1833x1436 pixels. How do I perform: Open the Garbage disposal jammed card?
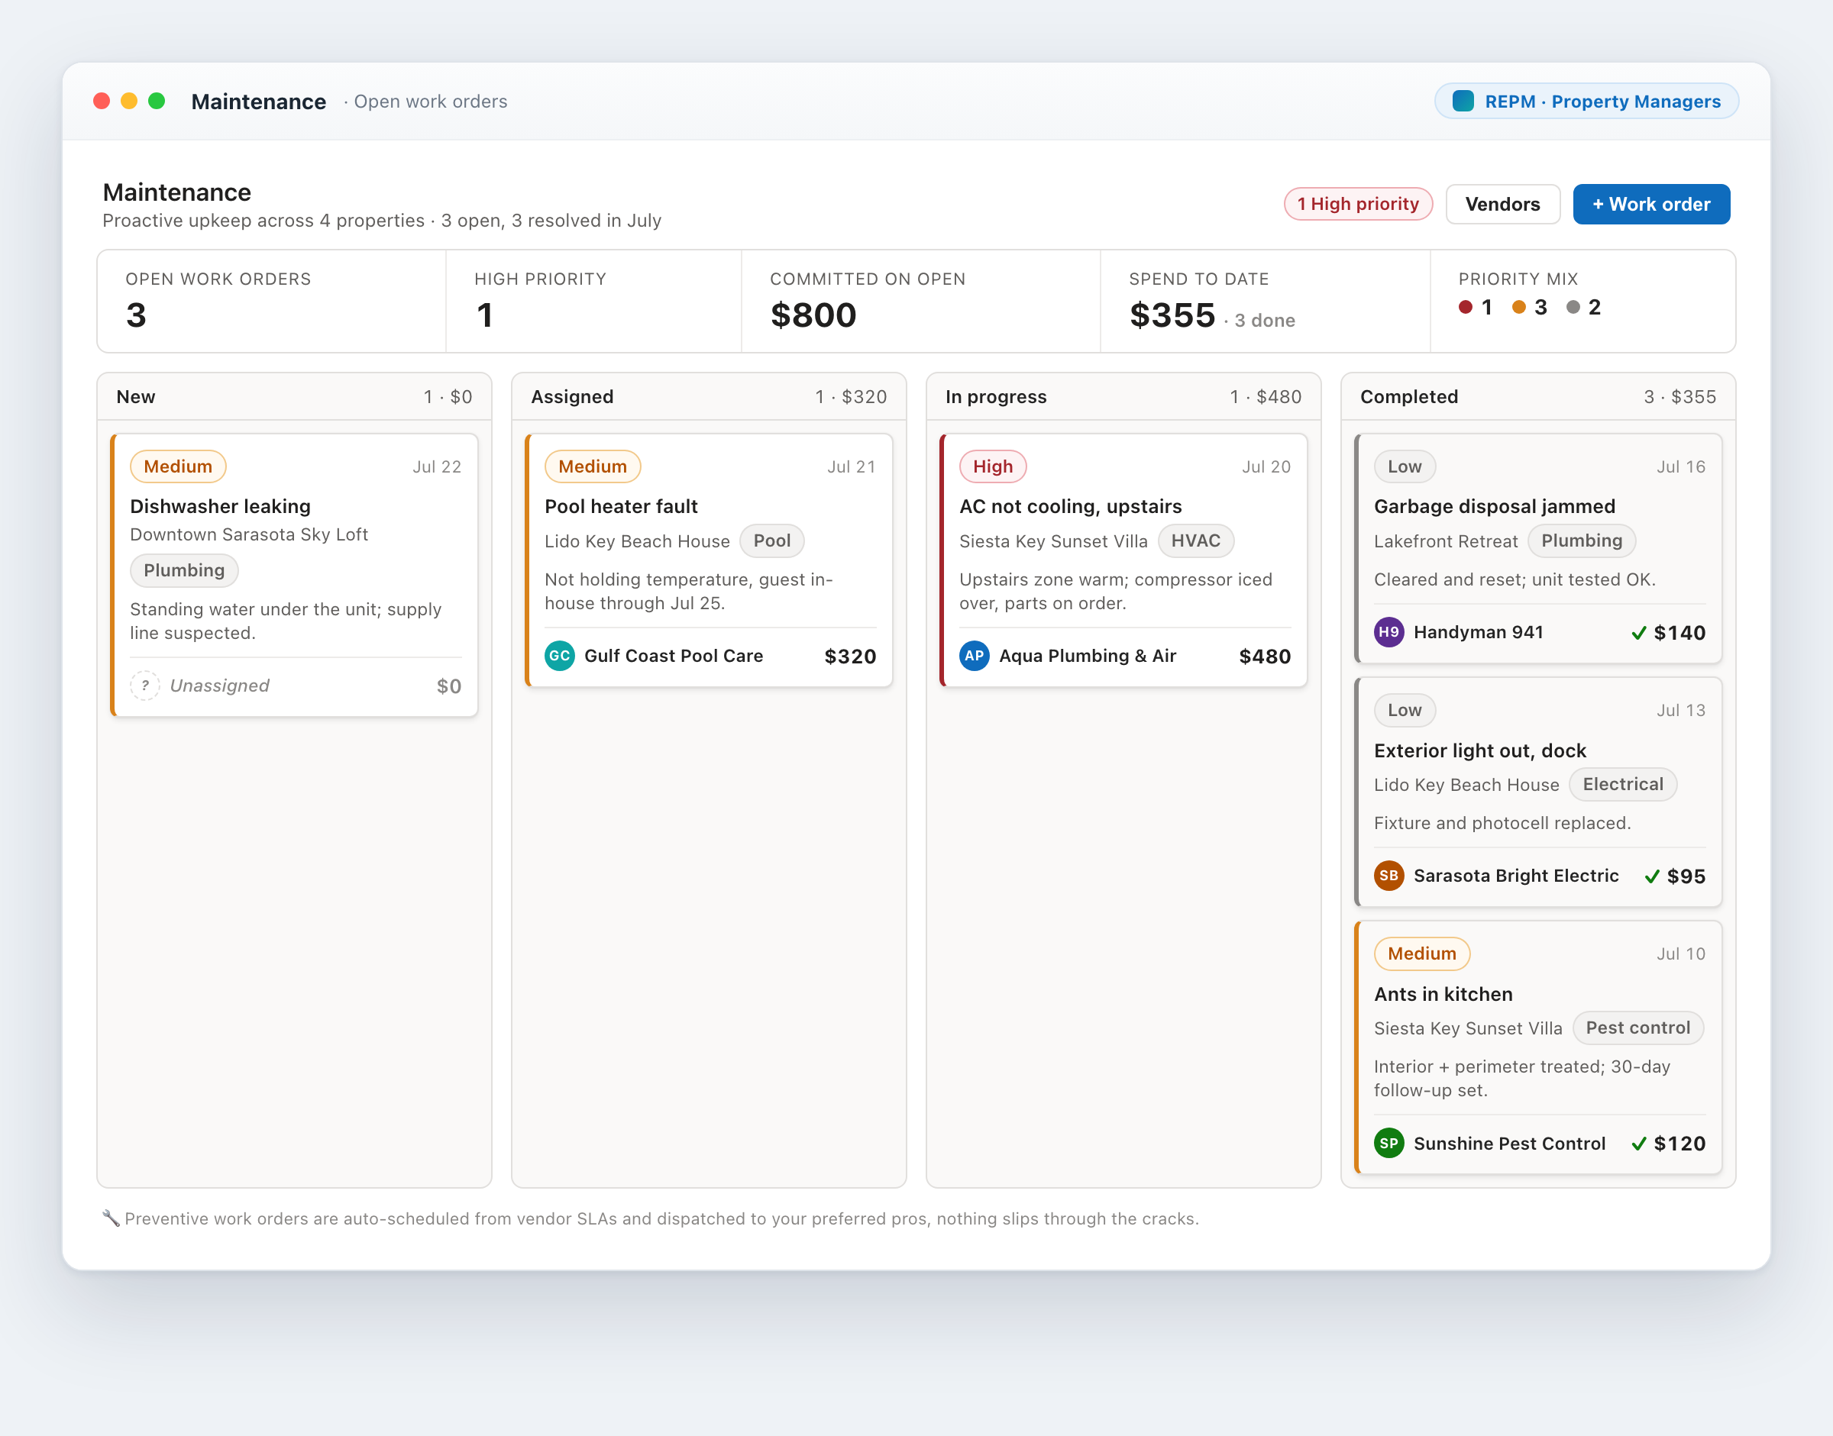point(1539,548)
